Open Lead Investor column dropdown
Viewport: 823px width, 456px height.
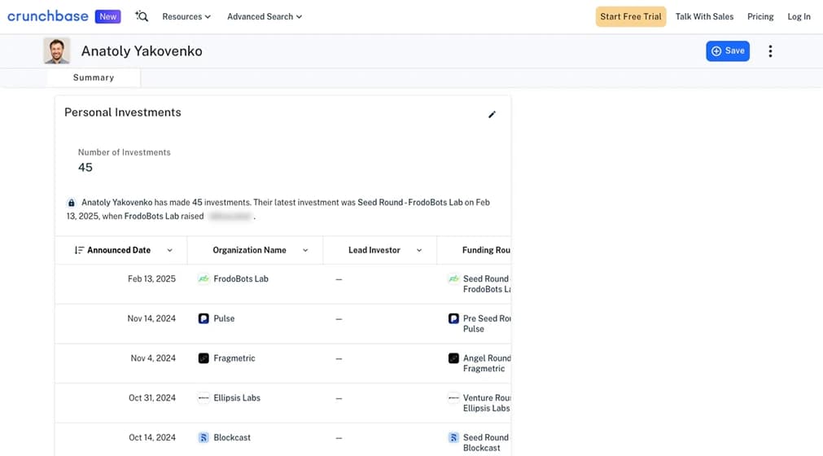click(419, 250)
